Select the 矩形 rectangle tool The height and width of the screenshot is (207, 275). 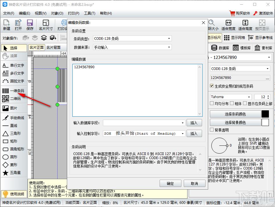(14, 141)
